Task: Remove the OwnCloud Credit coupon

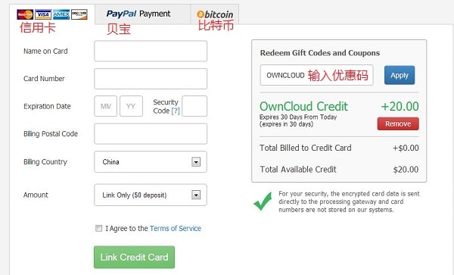Action: point(398,123)
